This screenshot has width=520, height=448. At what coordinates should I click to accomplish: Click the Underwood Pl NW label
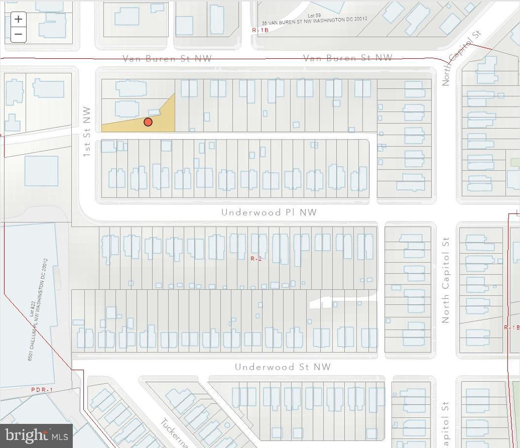point(268,212)
